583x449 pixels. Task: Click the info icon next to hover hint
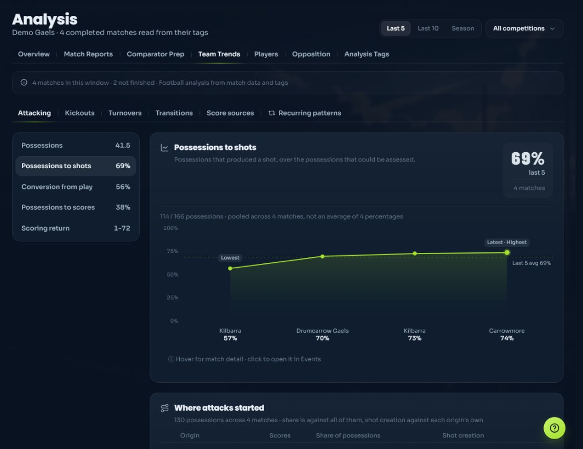click(x=171, y=359)
